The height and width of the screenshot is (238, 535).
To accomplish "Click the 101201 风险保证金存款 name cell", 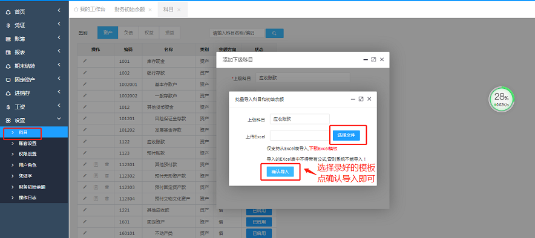I will (169, 119).
